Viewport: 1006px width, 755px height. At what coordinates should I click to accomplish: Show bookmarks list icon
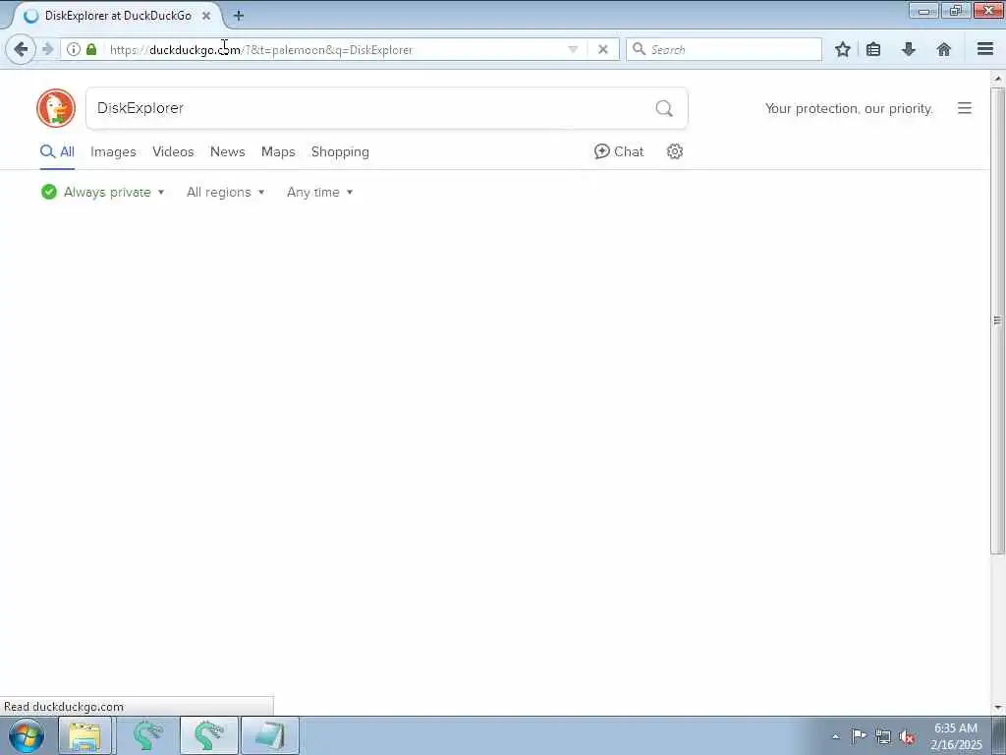point(873,49)
